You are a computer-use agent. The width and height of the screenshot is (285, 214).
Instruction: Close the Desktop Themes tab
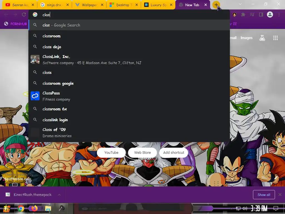137,5
